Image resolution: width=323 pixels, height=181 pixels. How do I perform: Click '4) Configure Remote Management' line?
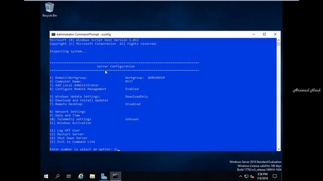click(x=78, y=89)
